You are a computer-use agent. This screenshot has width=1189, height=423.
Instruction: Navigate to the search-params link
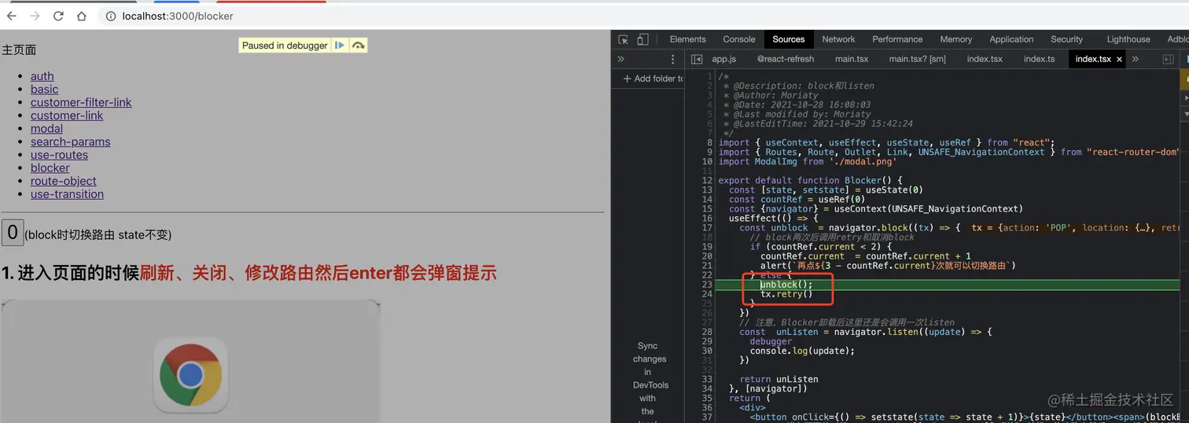(x=71, y=142)
